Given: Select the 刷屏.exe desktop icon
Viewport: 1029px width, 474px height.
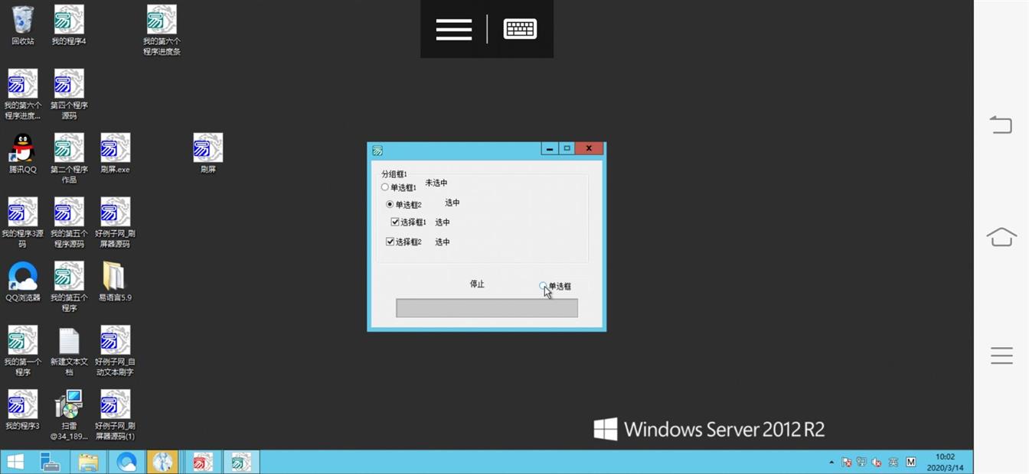Looking at the screenshot, I should pos(115,149).
